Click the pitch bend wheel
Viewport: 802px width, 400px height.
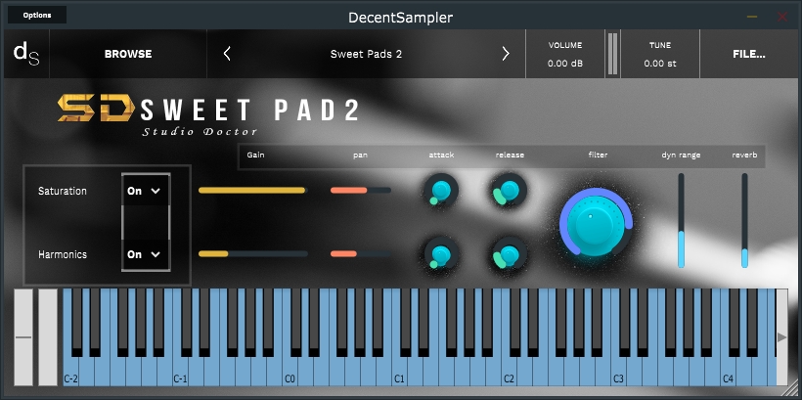click(23, 337)
